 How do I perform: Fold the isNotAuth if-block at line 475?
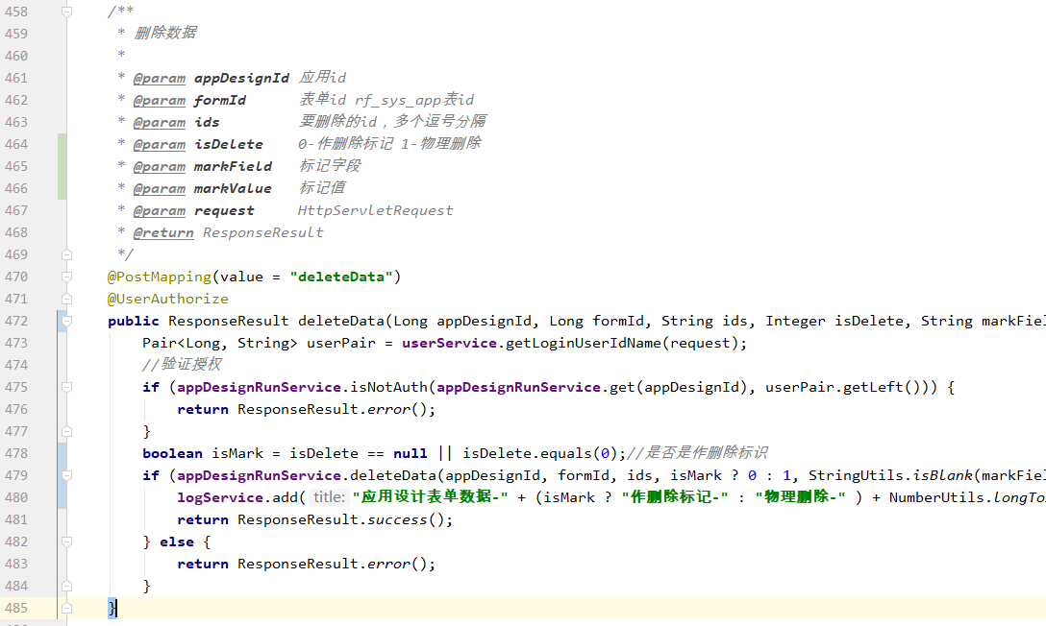coord(67,387)
